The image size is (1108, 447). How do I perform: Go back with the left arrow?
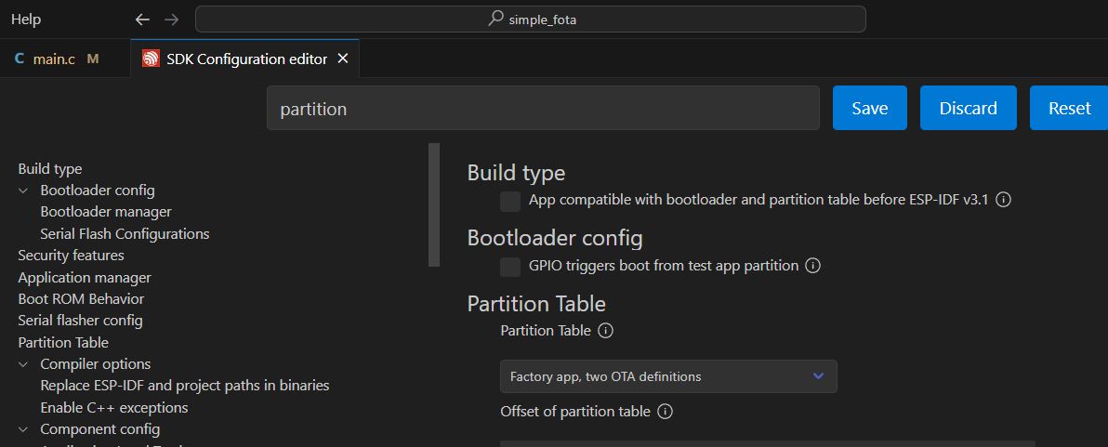pyautogui.click(x=143, y=20)
